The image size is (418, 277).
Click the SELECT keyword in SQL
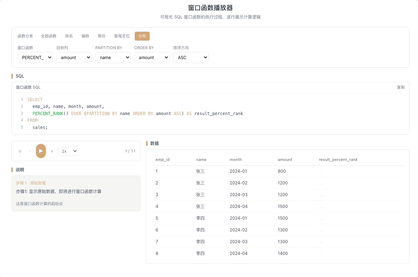[35, 100]
